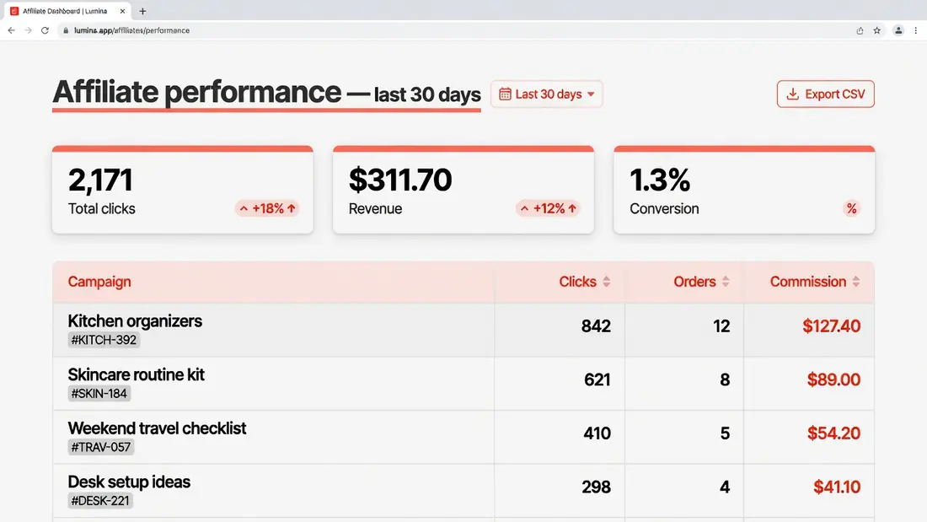Open the Weekend travel checklist campaign

[157, 428]
